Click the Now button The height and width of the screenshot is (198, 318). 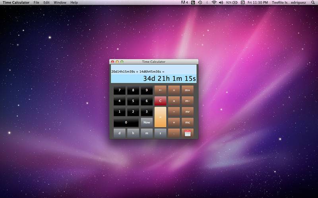[147, 122]
